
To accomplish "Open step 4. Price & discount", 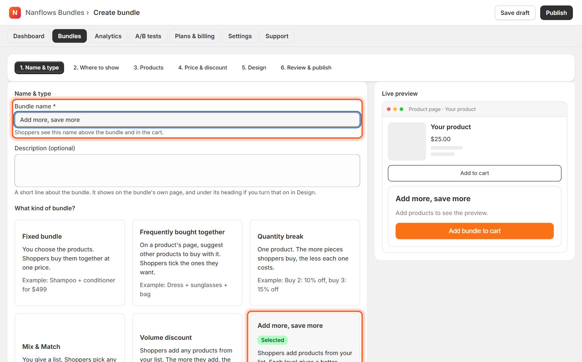I will point(203,68).
